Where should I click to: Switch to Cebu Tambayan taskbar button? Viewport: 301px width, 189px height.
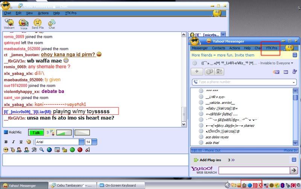(72, 185)
